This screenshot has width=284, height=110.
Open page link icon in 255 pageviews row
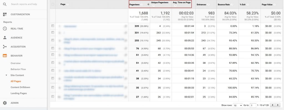[x=125, y=41]
